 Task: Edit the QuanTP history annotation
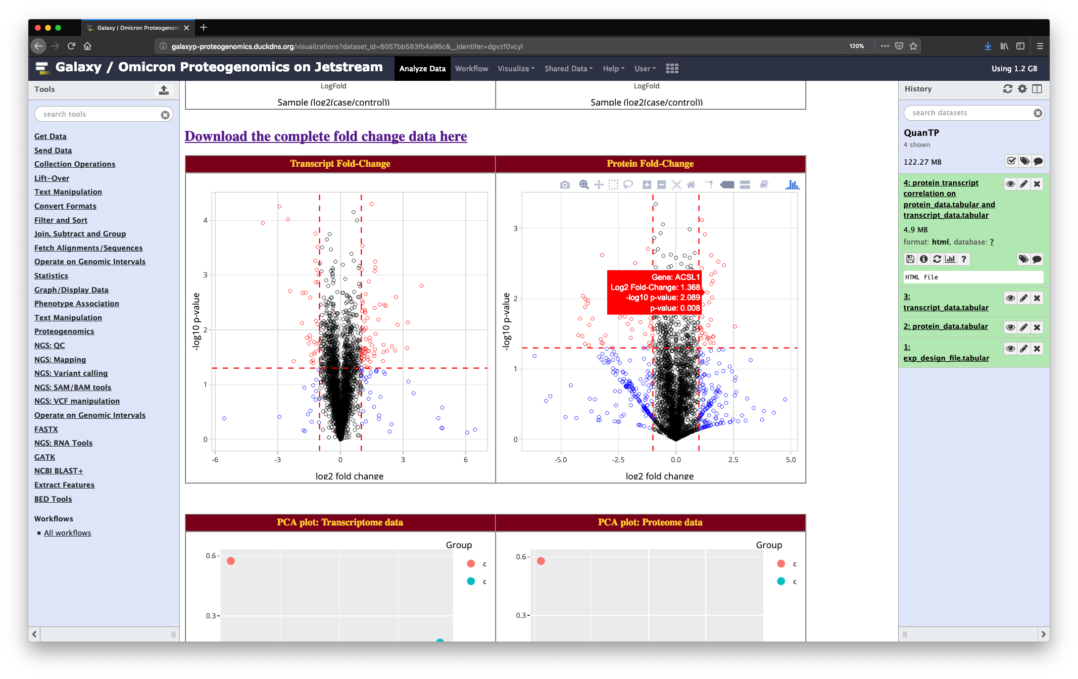[x=1038, y=161]
